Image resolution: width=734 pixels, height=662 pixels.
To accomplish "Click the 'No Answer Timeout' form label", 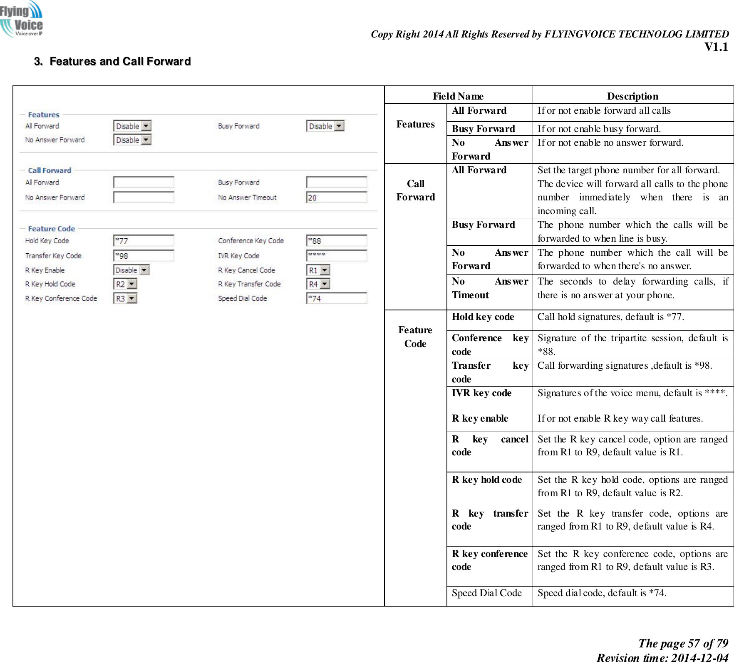I will click(x=247, y=197).
